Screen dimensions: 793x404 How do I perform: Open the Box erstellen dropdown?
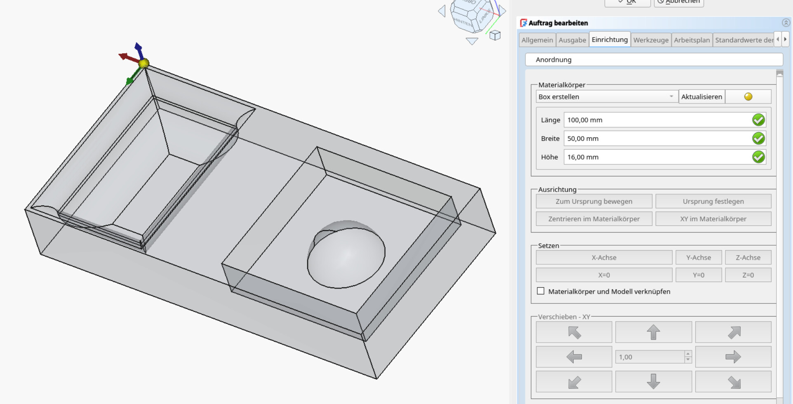click(x=606, y=97)
